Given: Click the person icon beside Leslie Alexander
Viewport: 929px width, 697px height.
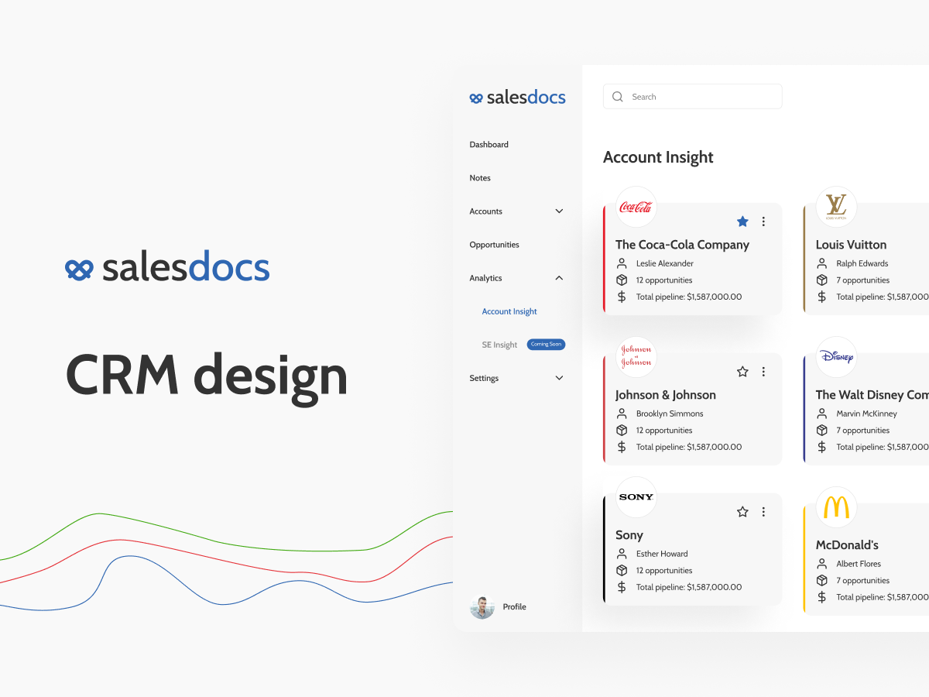Looking at the screenshot, I should pyautogui.click(x=622, y=263).
